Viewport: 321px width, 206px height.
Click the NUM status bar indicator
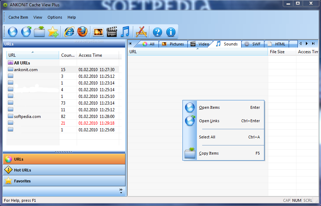pyautogui.click(x=297, y=200)
